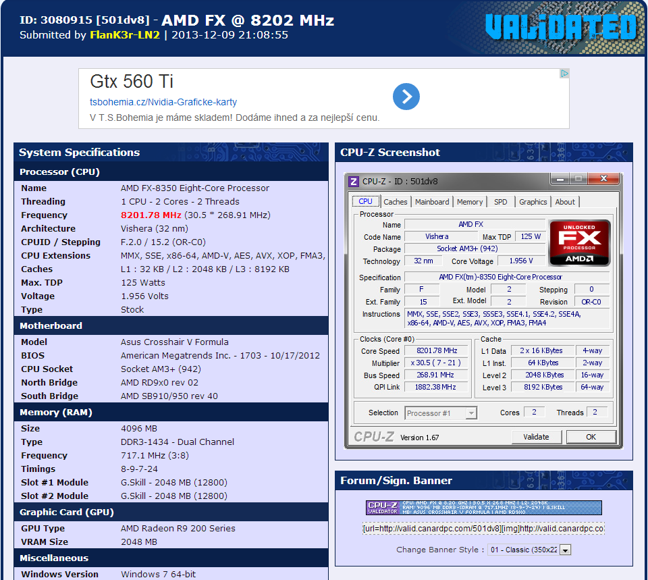Click the Max TDP 125 W field
This screenshot has width=648, height=580.
[x=531, y=236]
